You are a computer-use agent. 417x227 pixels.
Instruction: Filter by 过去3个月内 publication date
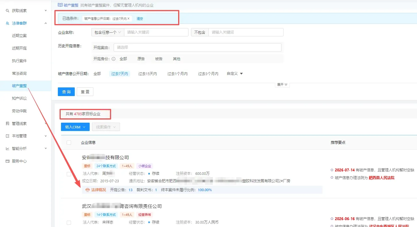tap(208, 74)
